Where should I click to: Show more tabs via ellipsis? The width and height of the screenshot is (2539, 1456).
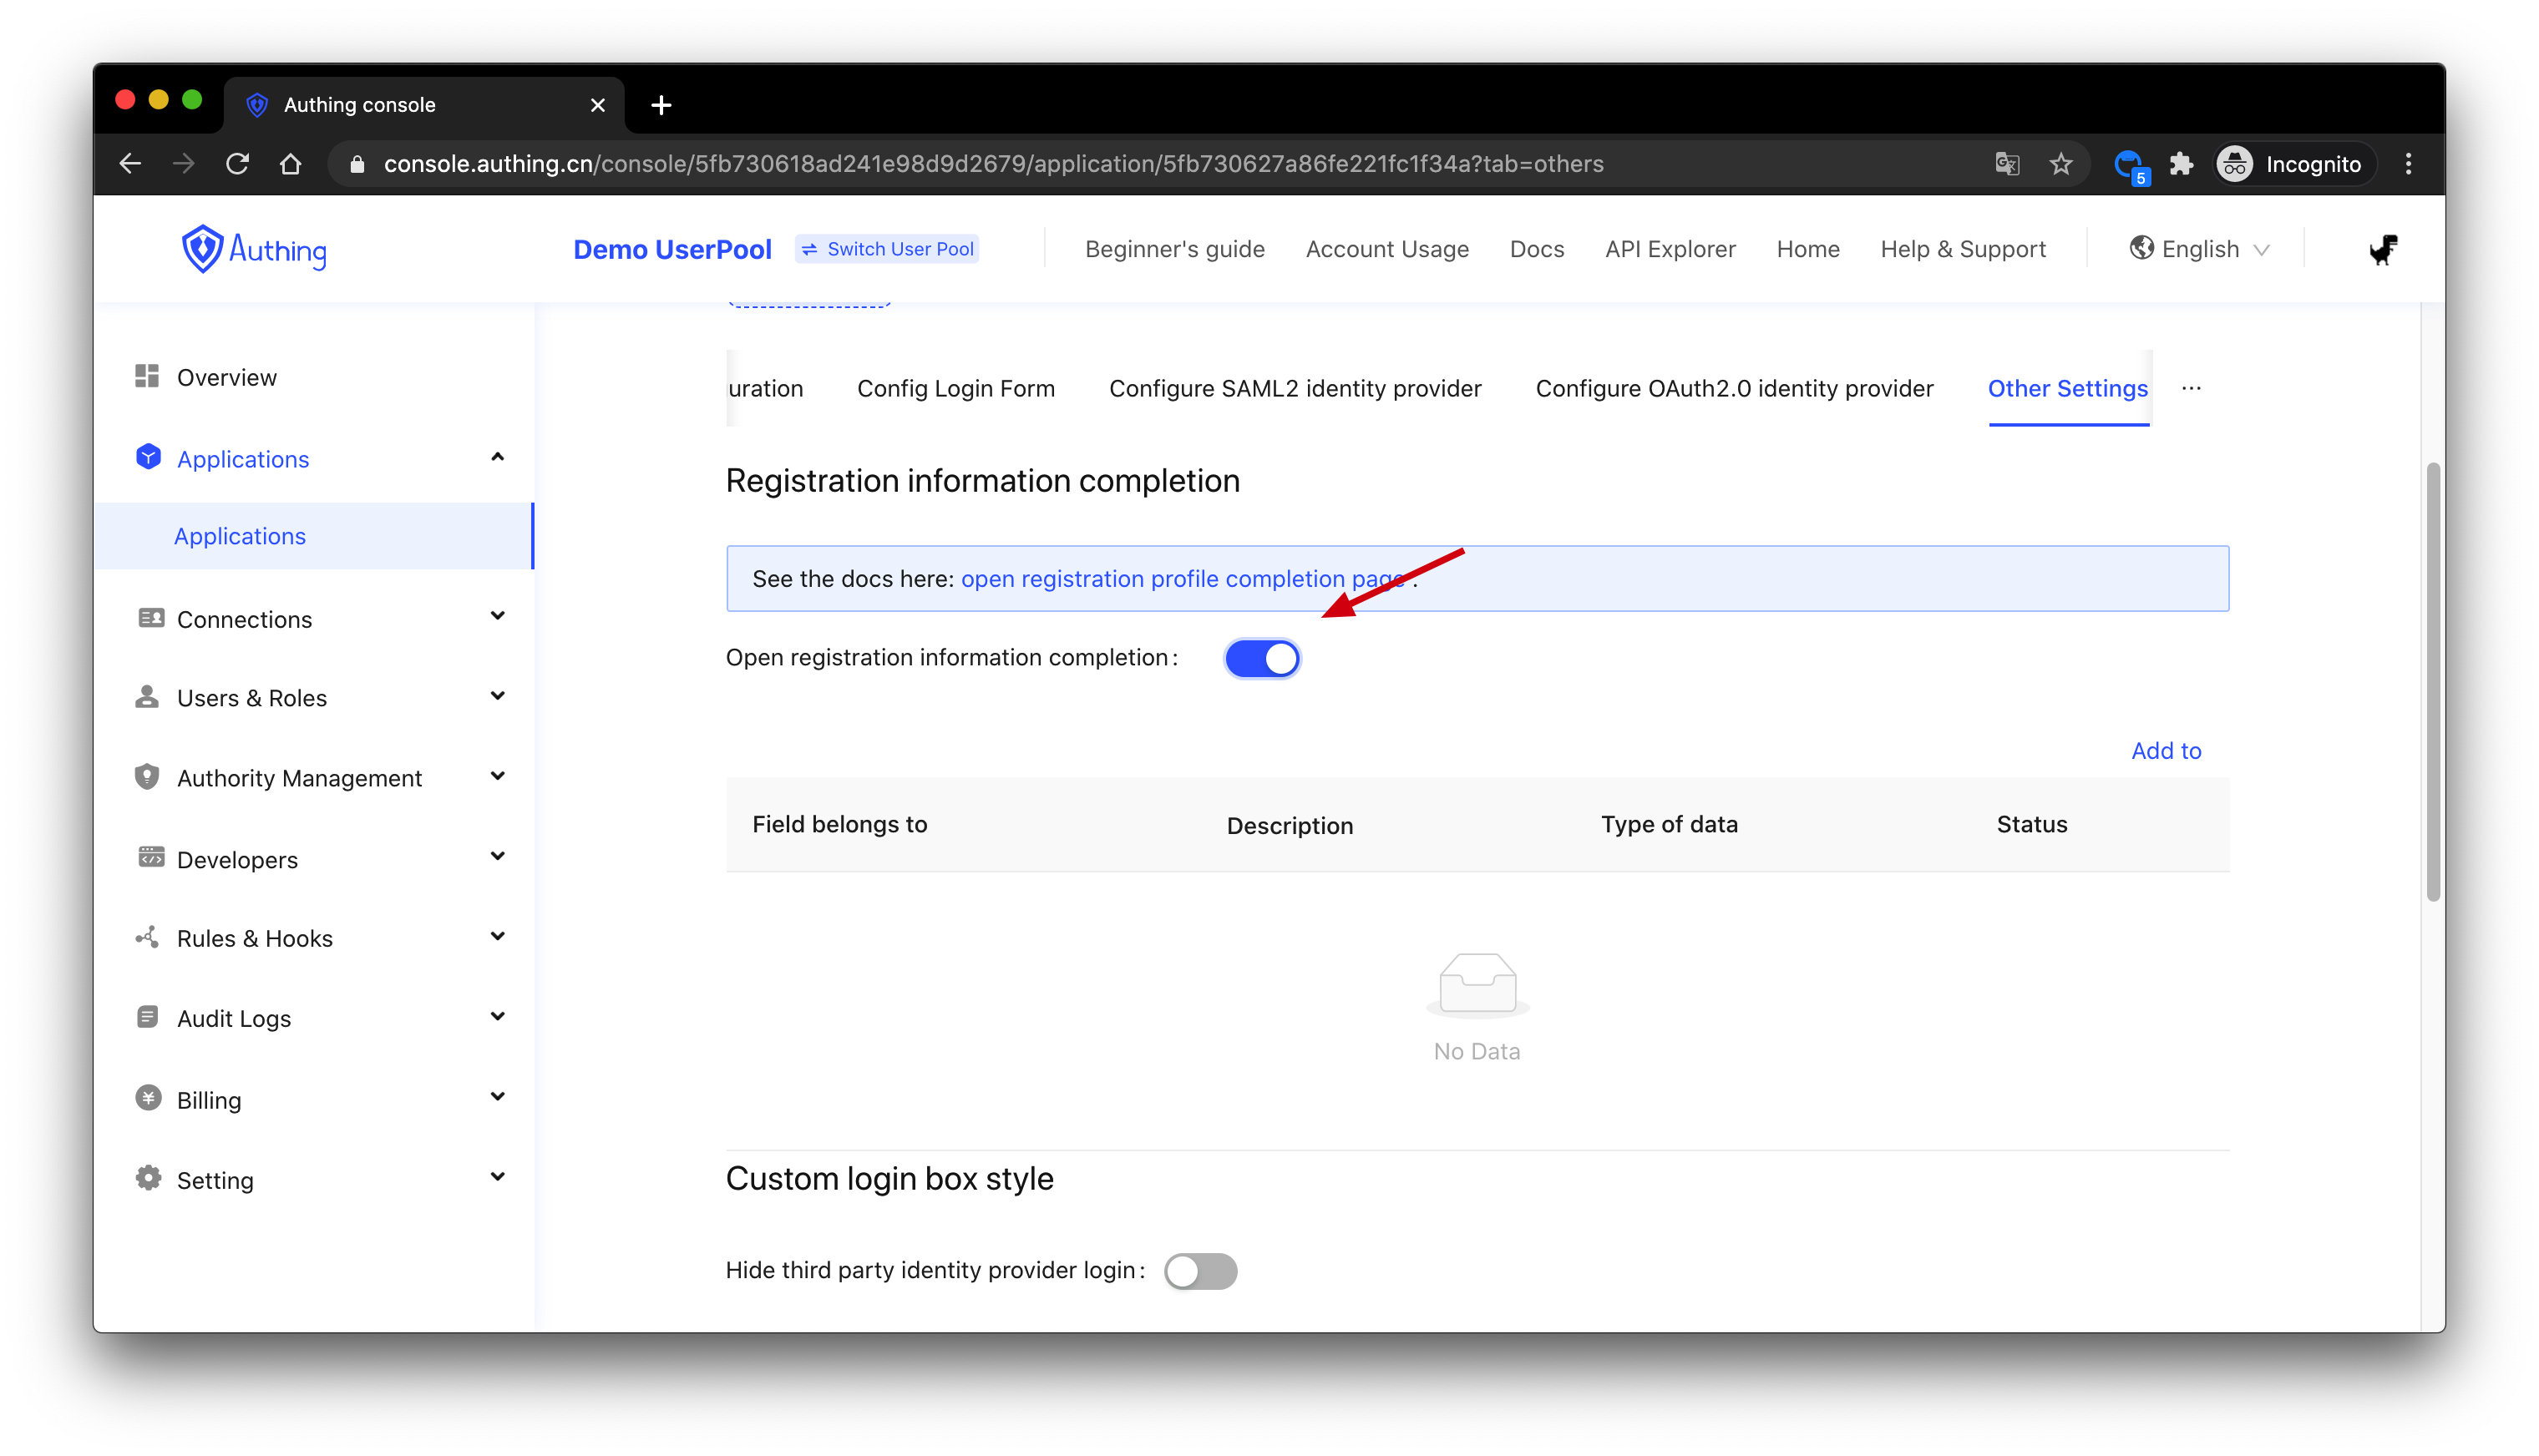[2191, 388]
